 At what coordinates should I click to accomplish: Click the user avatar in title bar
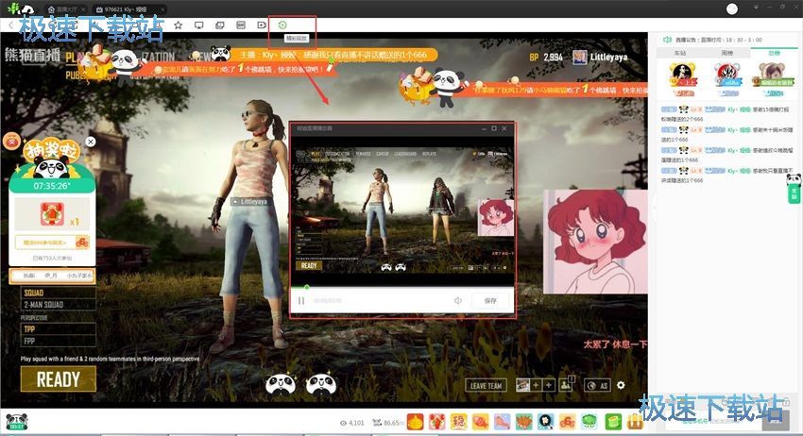[x=732, y=8]
